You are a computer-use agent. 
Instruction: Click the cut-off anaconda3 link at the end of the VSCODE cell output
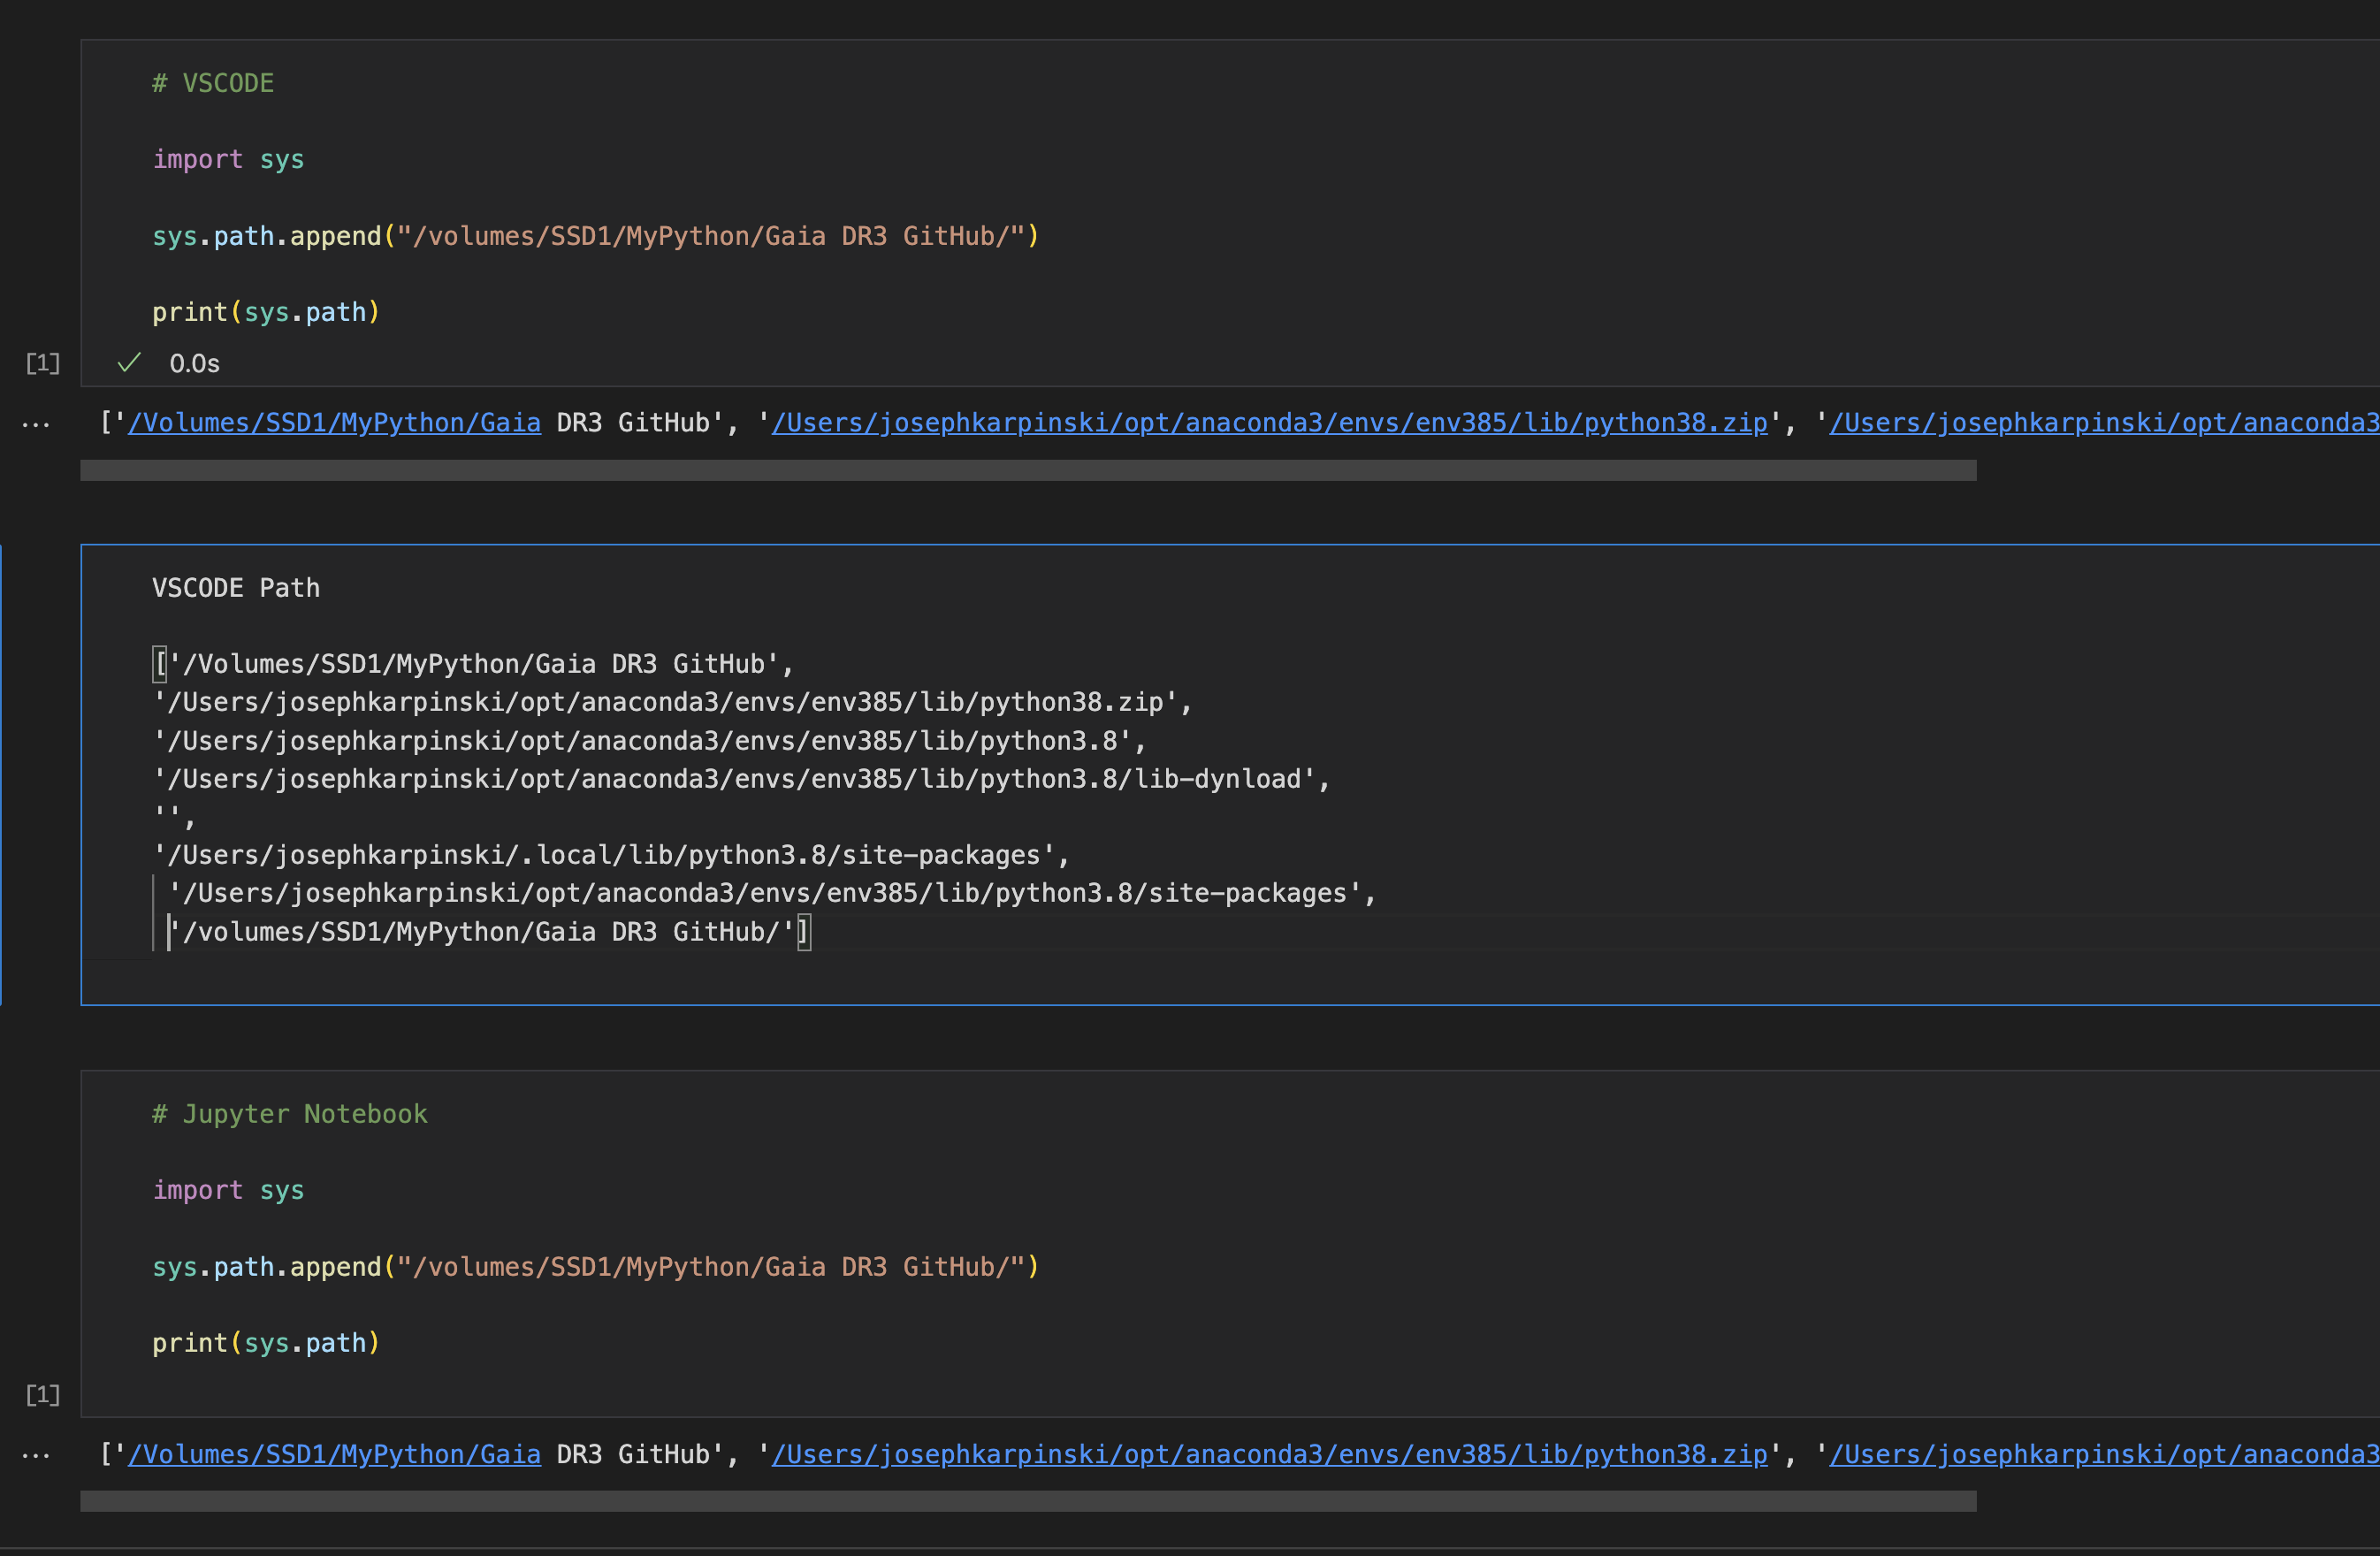[x=2104, y=423]
